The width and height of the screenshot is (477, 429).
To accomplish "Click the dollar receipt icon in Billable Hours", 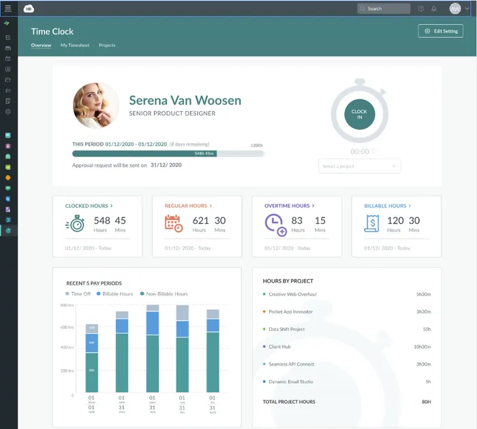I will pyautogui.click(x=372, y=223).
